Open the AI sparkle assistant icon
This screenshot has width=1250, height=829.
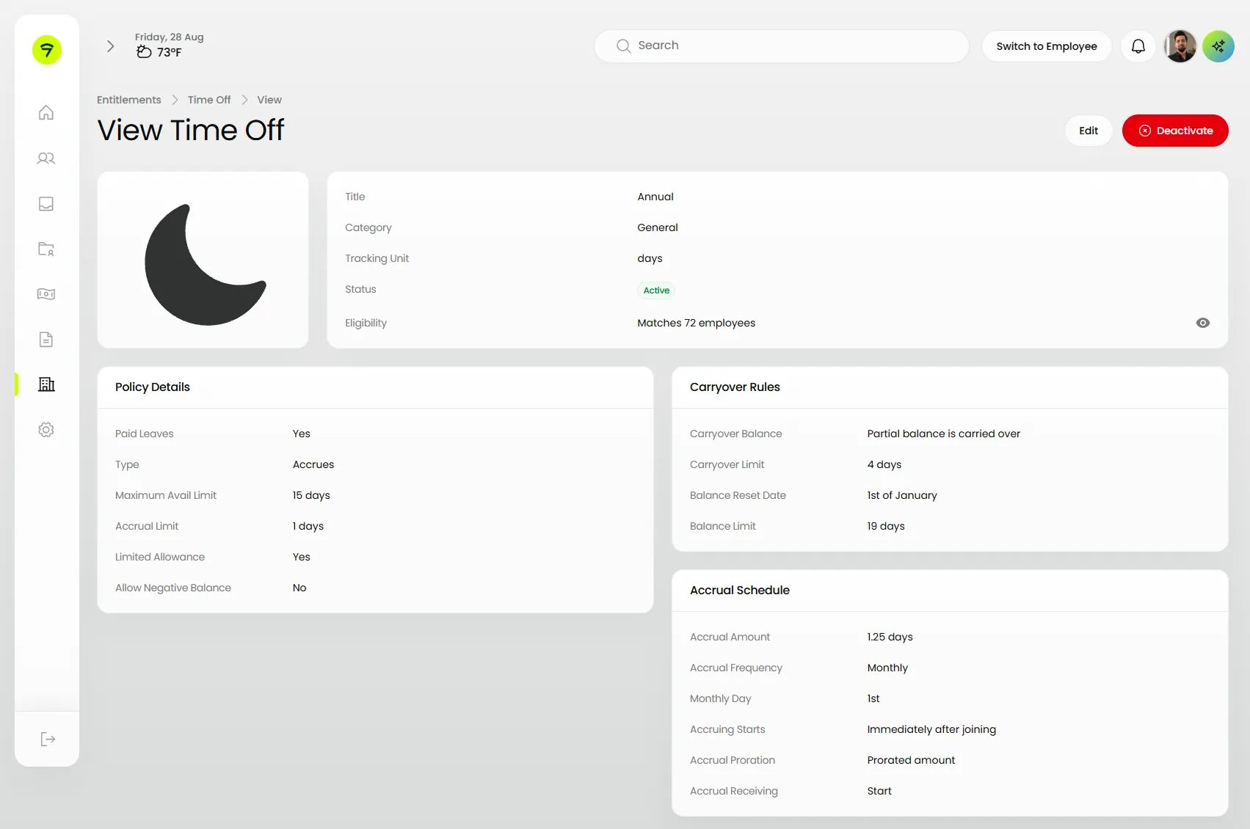pyautogui.click(x=1218, y=46)
